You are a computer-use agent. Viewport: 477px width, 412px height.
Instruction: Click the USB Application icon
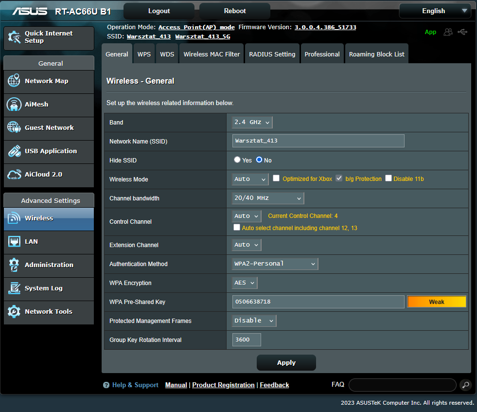coord(14,151)
